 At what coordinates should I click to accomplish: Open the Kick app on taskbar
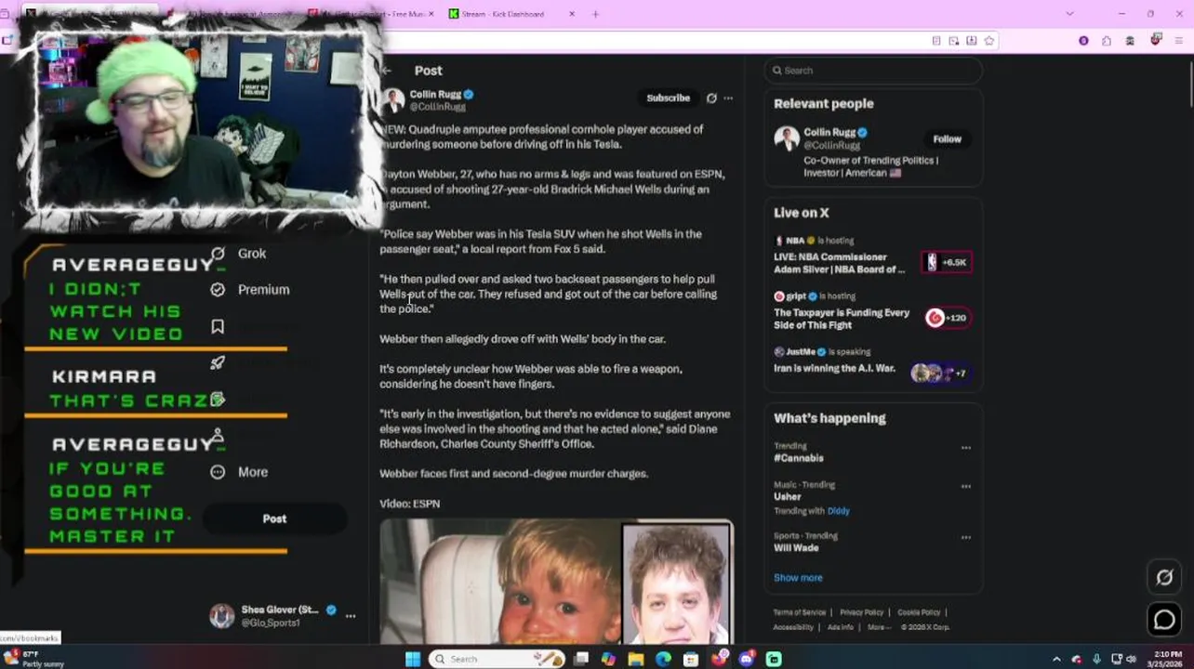(774, 659)
